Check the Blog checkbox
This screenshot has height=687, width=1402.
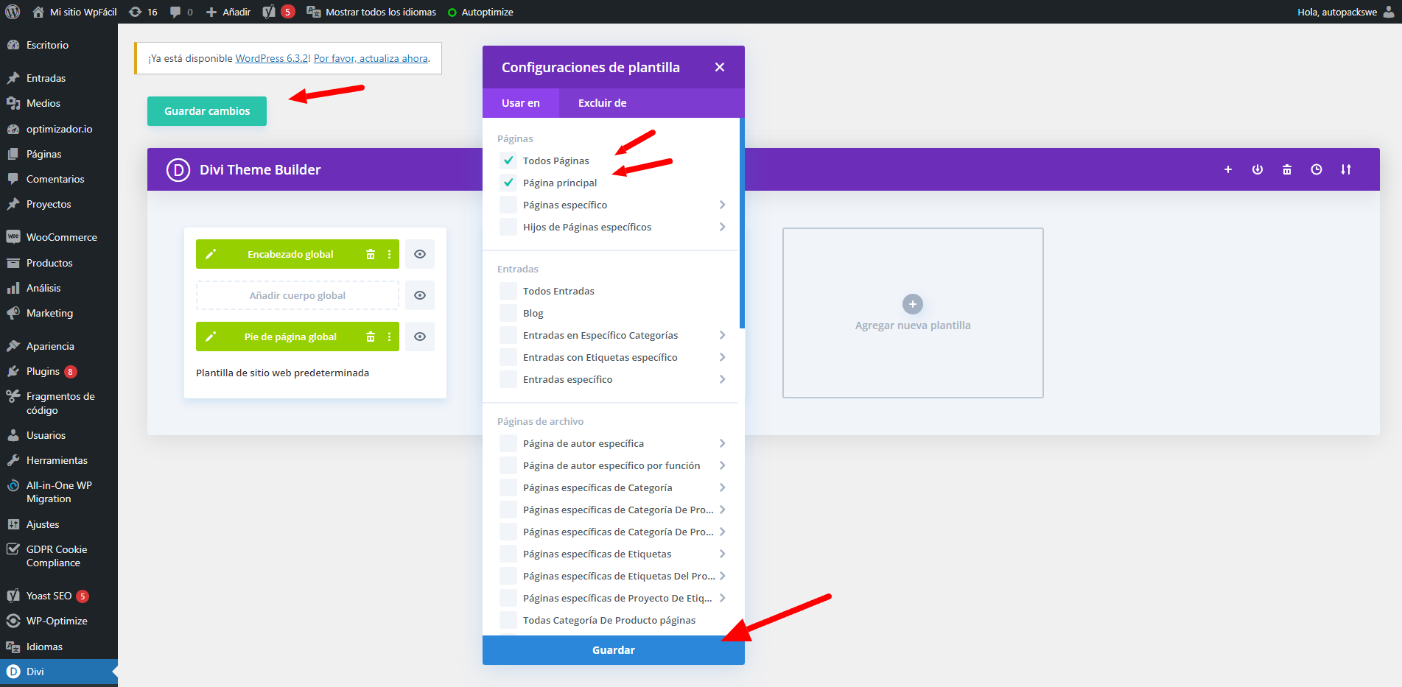coord(508,313)
